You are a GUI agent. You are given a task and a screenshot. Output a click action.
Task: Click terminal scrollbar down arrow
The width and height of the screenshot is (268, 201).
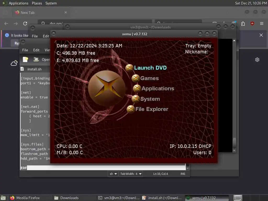click(234, 151)
